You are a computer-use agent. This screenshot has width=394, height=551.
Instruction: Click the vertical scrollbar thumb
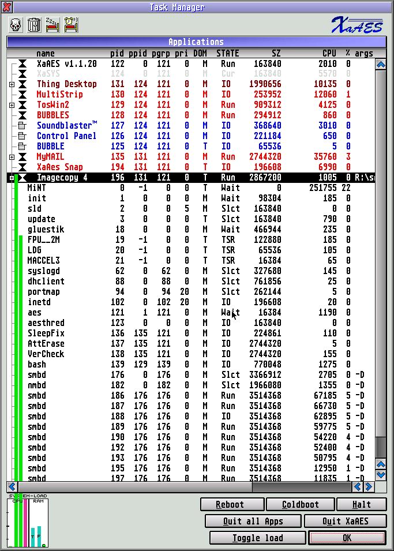point(380,447)
